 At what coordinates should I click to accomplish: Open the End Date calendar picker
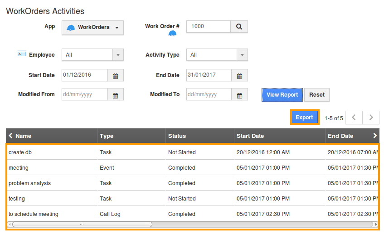click(x=239, y=75)
